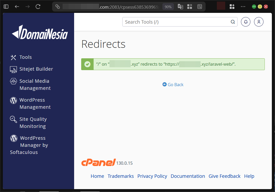Click the search magnifier in Search Tools

click(233, 22)
